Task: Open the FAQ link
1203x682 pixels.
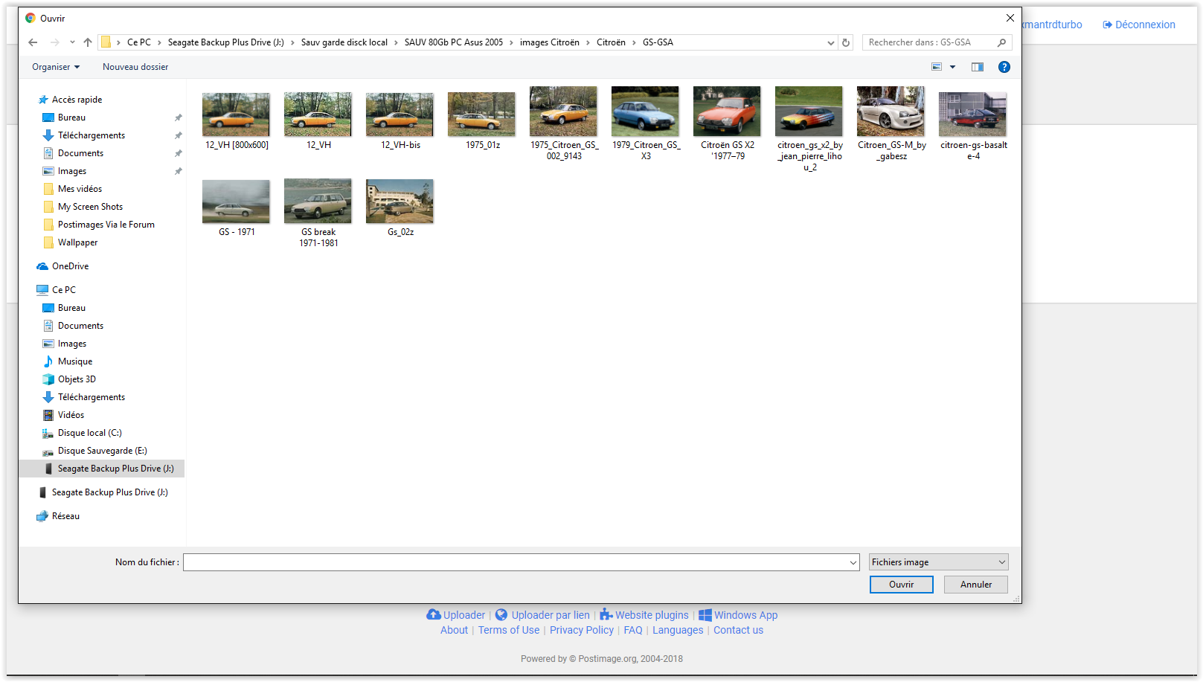Action: 633,630
